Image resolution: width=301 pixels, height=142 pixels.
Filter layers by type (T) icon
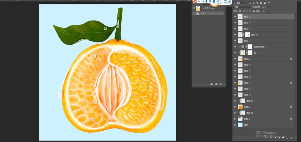point(257,3)
